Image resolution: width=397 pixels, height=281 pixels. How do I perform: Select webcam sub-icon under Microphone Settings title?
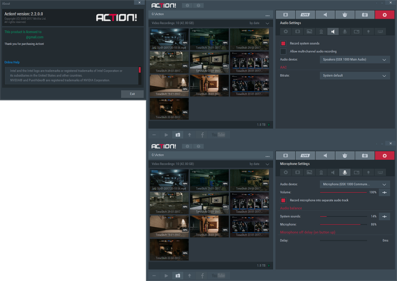(321, 173)
